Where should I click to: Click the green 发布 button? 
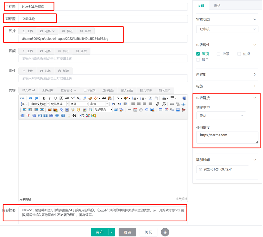pos(100,232)
